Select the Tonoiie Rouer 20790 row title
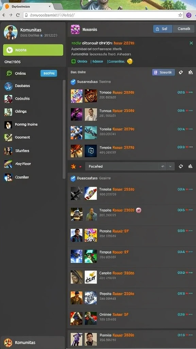Image resolution: width=196 pixels, height=349 pixels. pyautogui.click(x=117, y=129)
